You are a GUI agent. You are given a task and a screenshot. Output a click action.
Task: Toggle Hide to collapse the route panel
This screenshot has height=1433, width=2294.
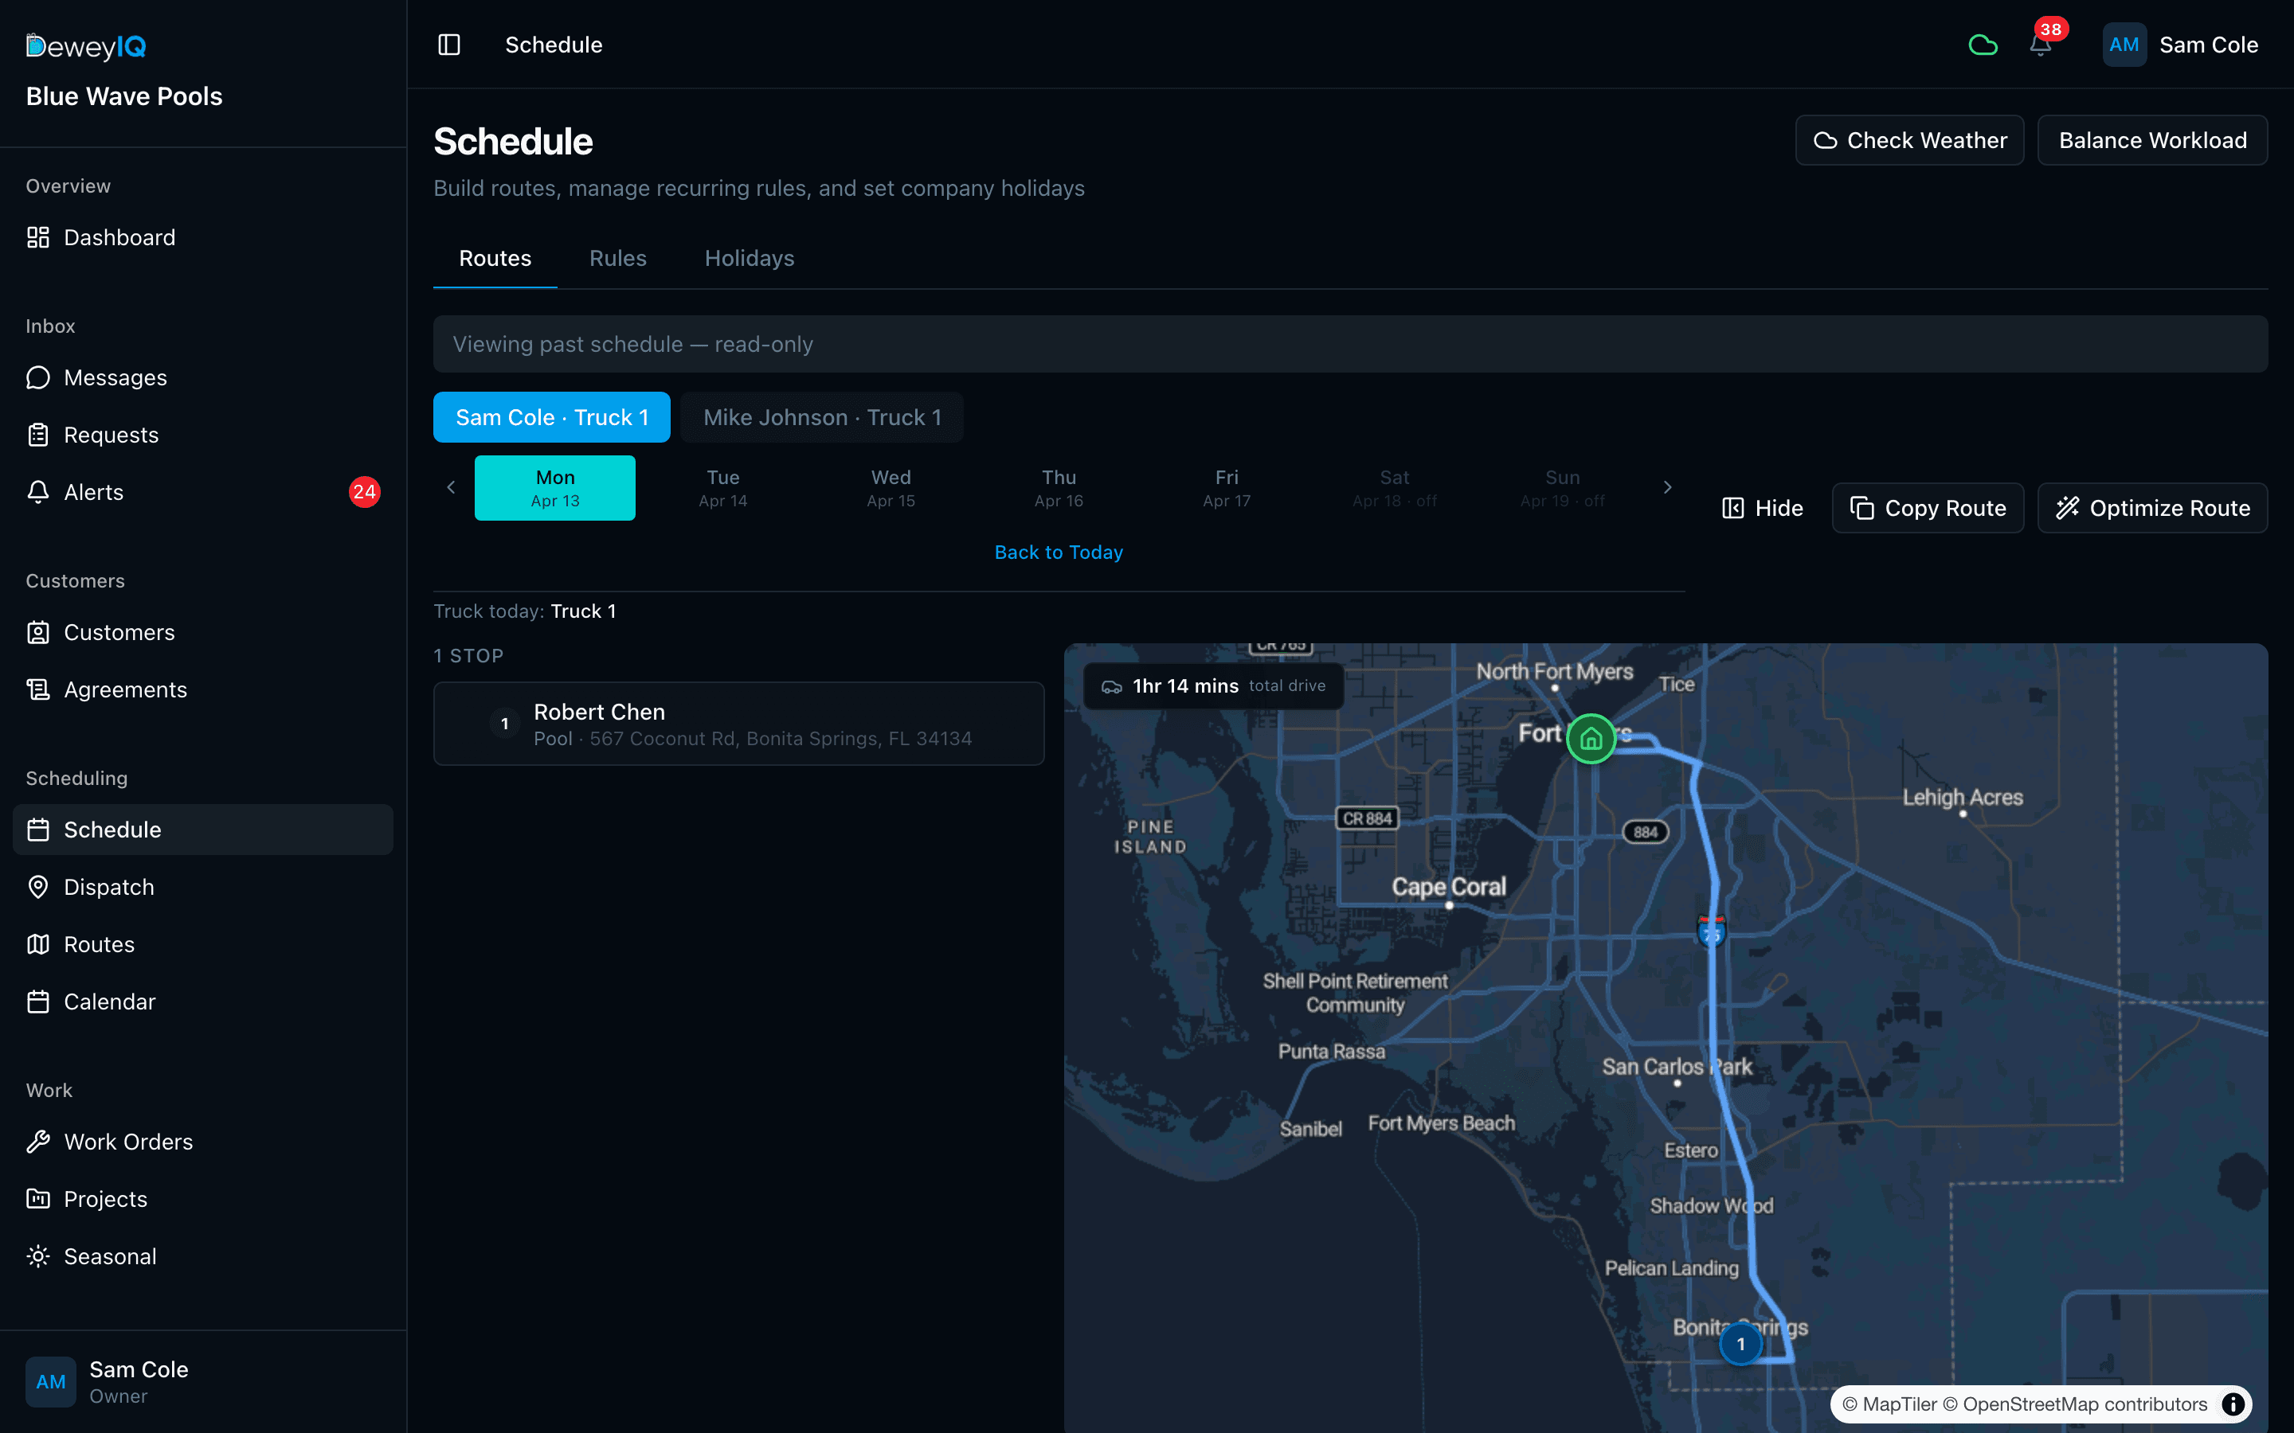pos(1761,508)
